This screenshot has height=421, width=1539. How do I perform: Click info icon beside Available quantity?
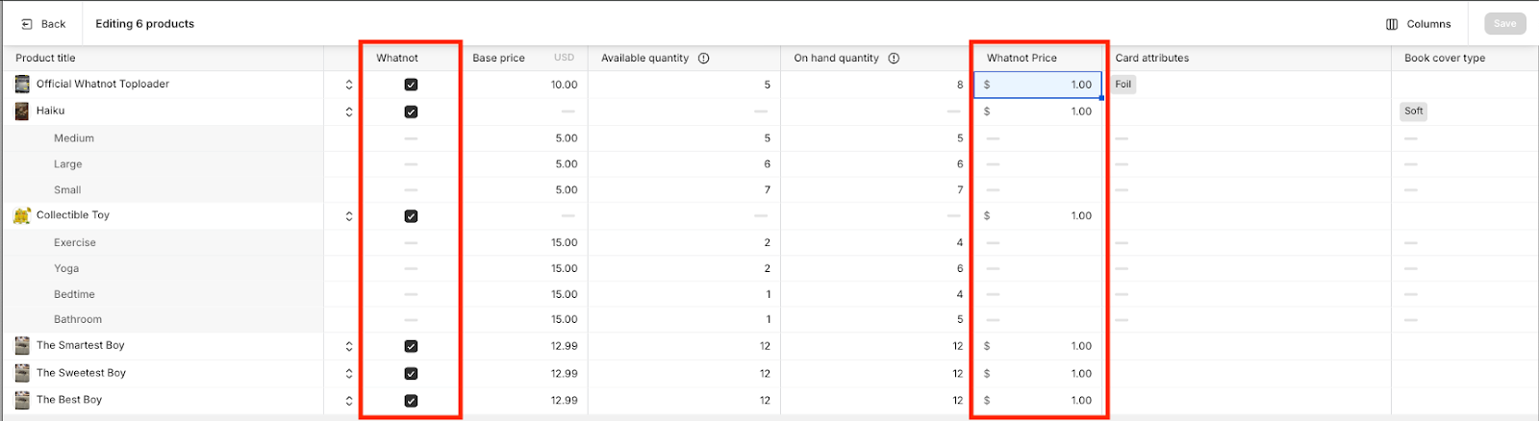pos(704,58)
